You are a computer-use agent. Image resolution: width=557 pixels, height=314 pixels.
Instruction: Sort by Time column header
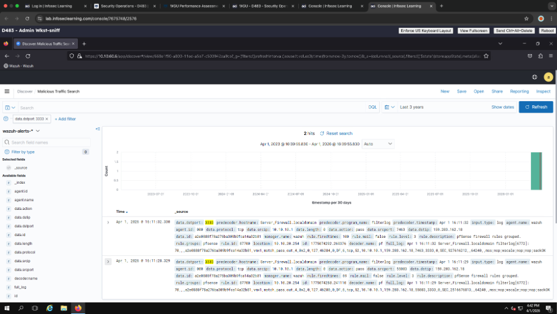point(121,212)
